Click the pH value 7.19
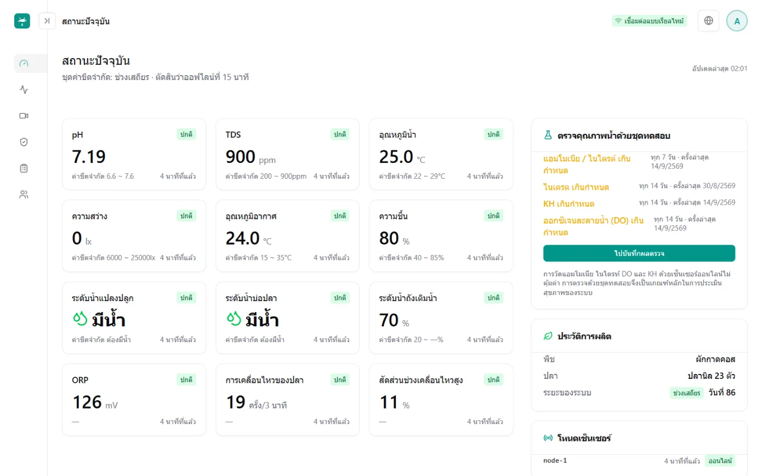 pos(89,157)
